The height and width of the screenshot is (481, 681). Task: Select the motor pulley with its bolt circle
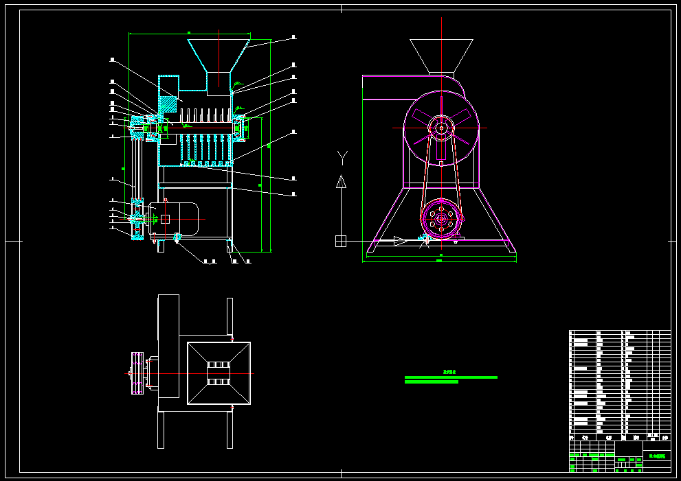[x=441, y=219]
